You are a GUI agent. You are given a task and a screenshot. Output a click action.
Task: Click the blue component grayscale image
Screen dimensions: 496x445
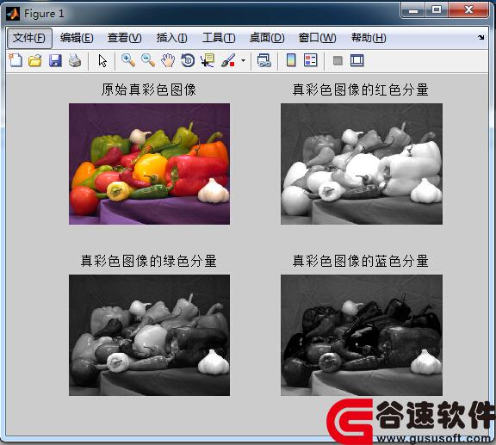point(362,335)
